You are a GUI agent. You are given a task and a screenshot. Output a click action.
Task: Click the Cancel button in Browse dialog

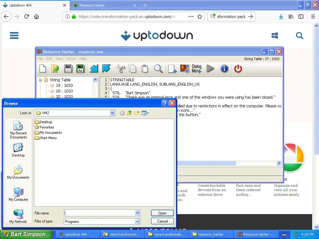pyautogui.click(x=162, y=221)
